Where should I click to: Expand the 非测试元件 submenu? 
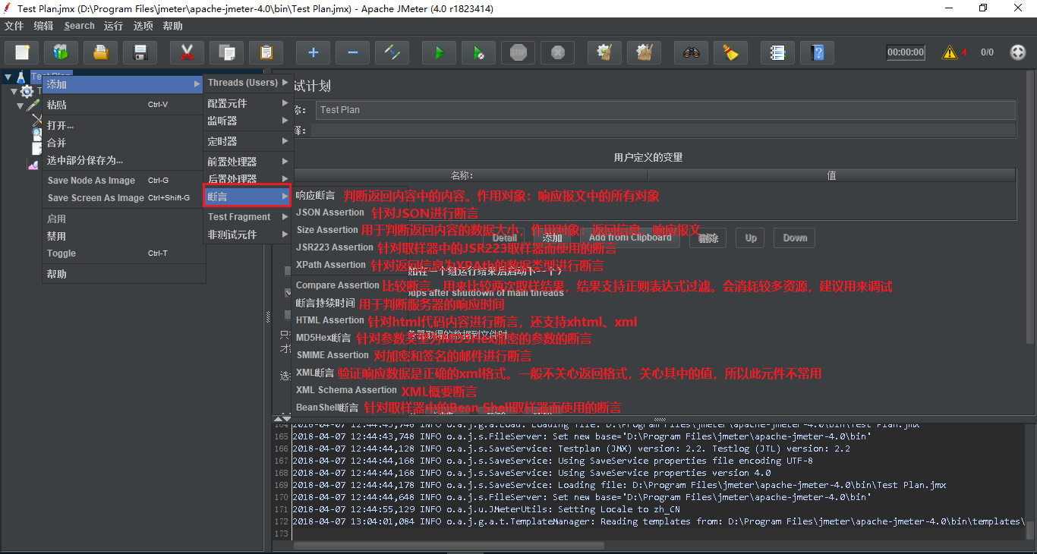pyautogui.click(x=247, y=235)
